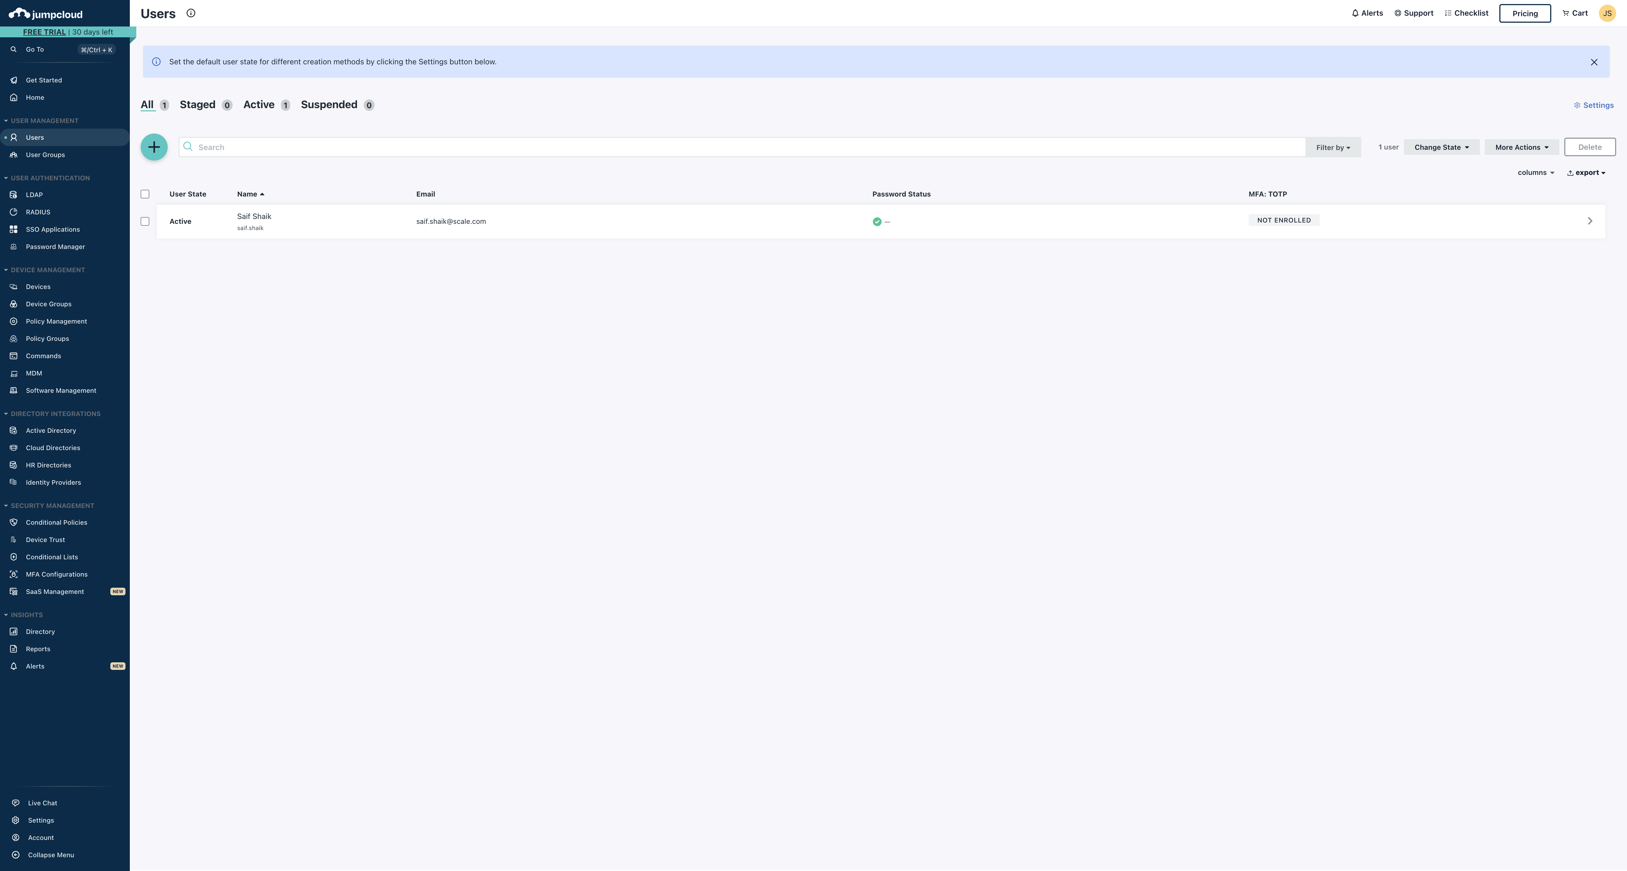Click the Conditional Policies shield icon
The image size is (1627, 871).
click(x=13, y=523)
